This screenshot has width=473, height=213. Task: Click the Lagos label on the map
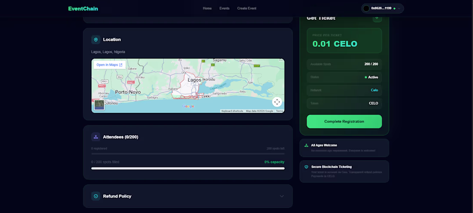click(194, 80)
